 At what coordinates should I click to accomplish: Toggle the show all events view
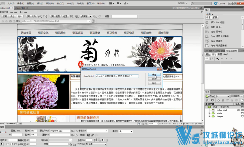pos(211,59)
